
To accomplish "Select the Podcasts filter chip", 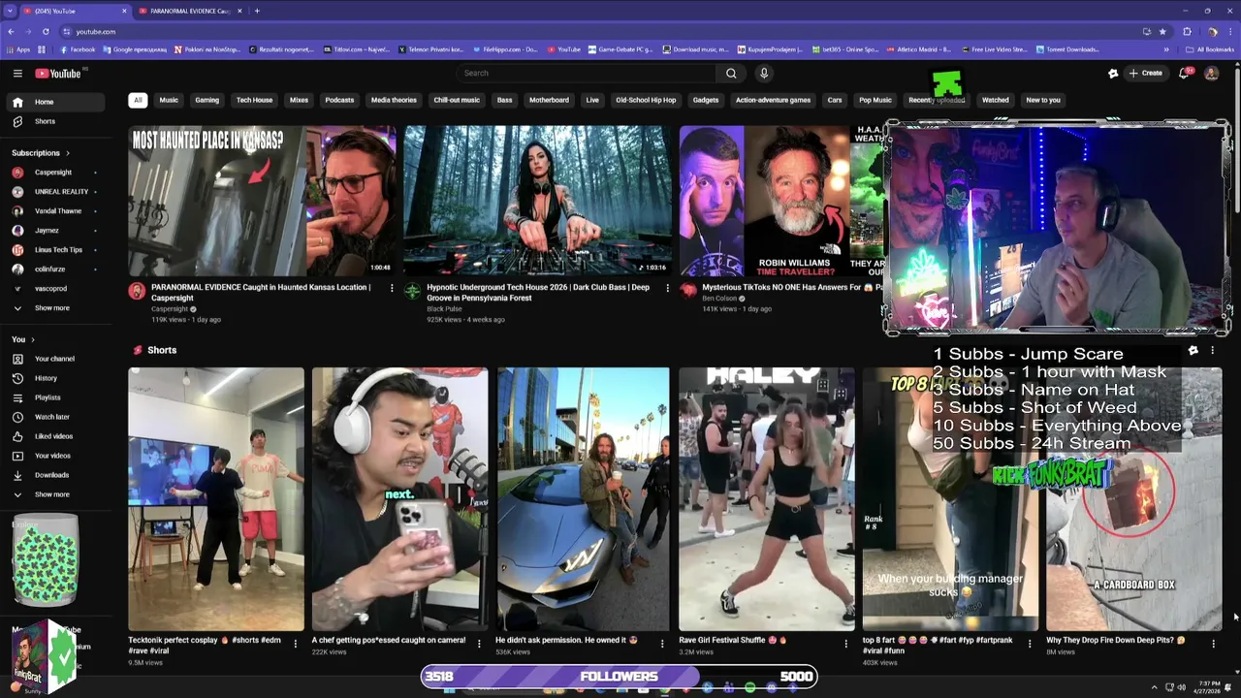I will 339,100.
